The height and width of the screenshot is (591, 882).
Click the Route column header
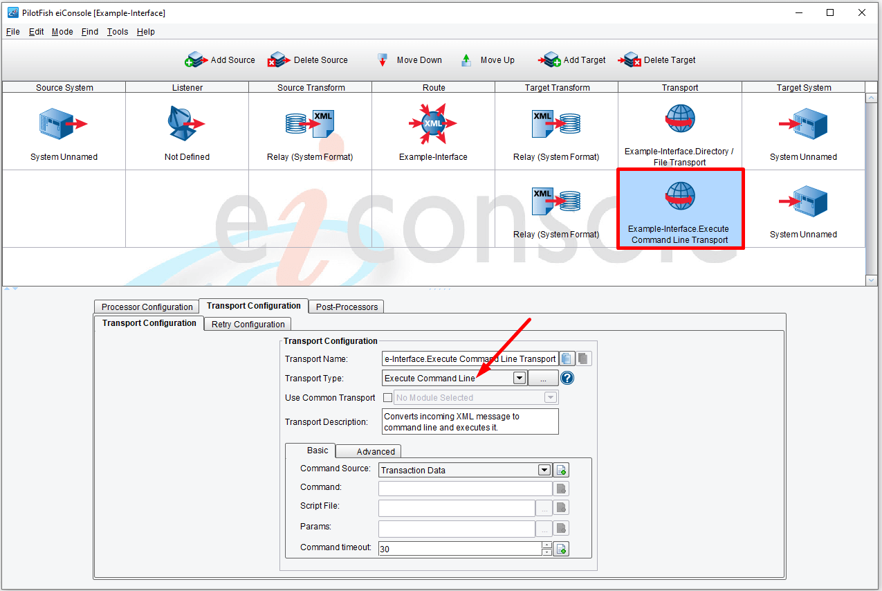(433, 87)
